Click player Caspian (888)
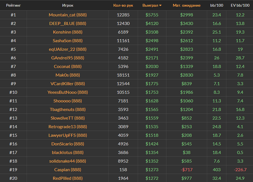 (x=68, y=169)
